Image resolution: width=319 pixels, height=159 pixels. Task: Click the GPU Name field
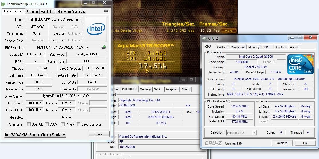click(54, 19)
